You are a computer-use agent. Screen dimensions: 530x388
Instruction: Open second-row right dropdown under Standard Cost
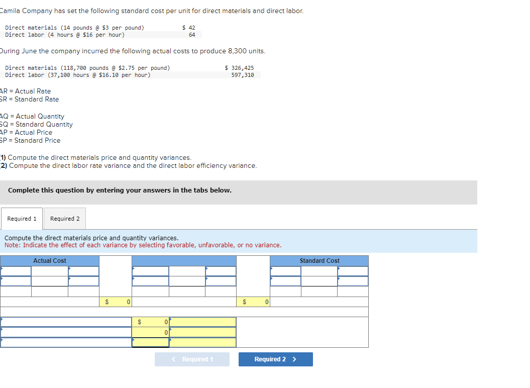(353, 281)
